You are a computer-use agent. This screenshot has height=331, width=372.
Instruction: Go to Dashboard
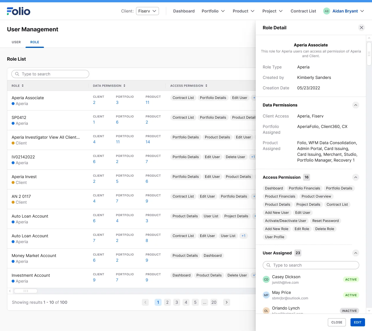click(x=184, y=11)
